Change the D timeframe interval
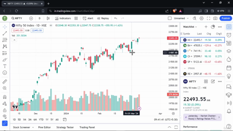Viewport: 233px width, 131px height. 40,18
